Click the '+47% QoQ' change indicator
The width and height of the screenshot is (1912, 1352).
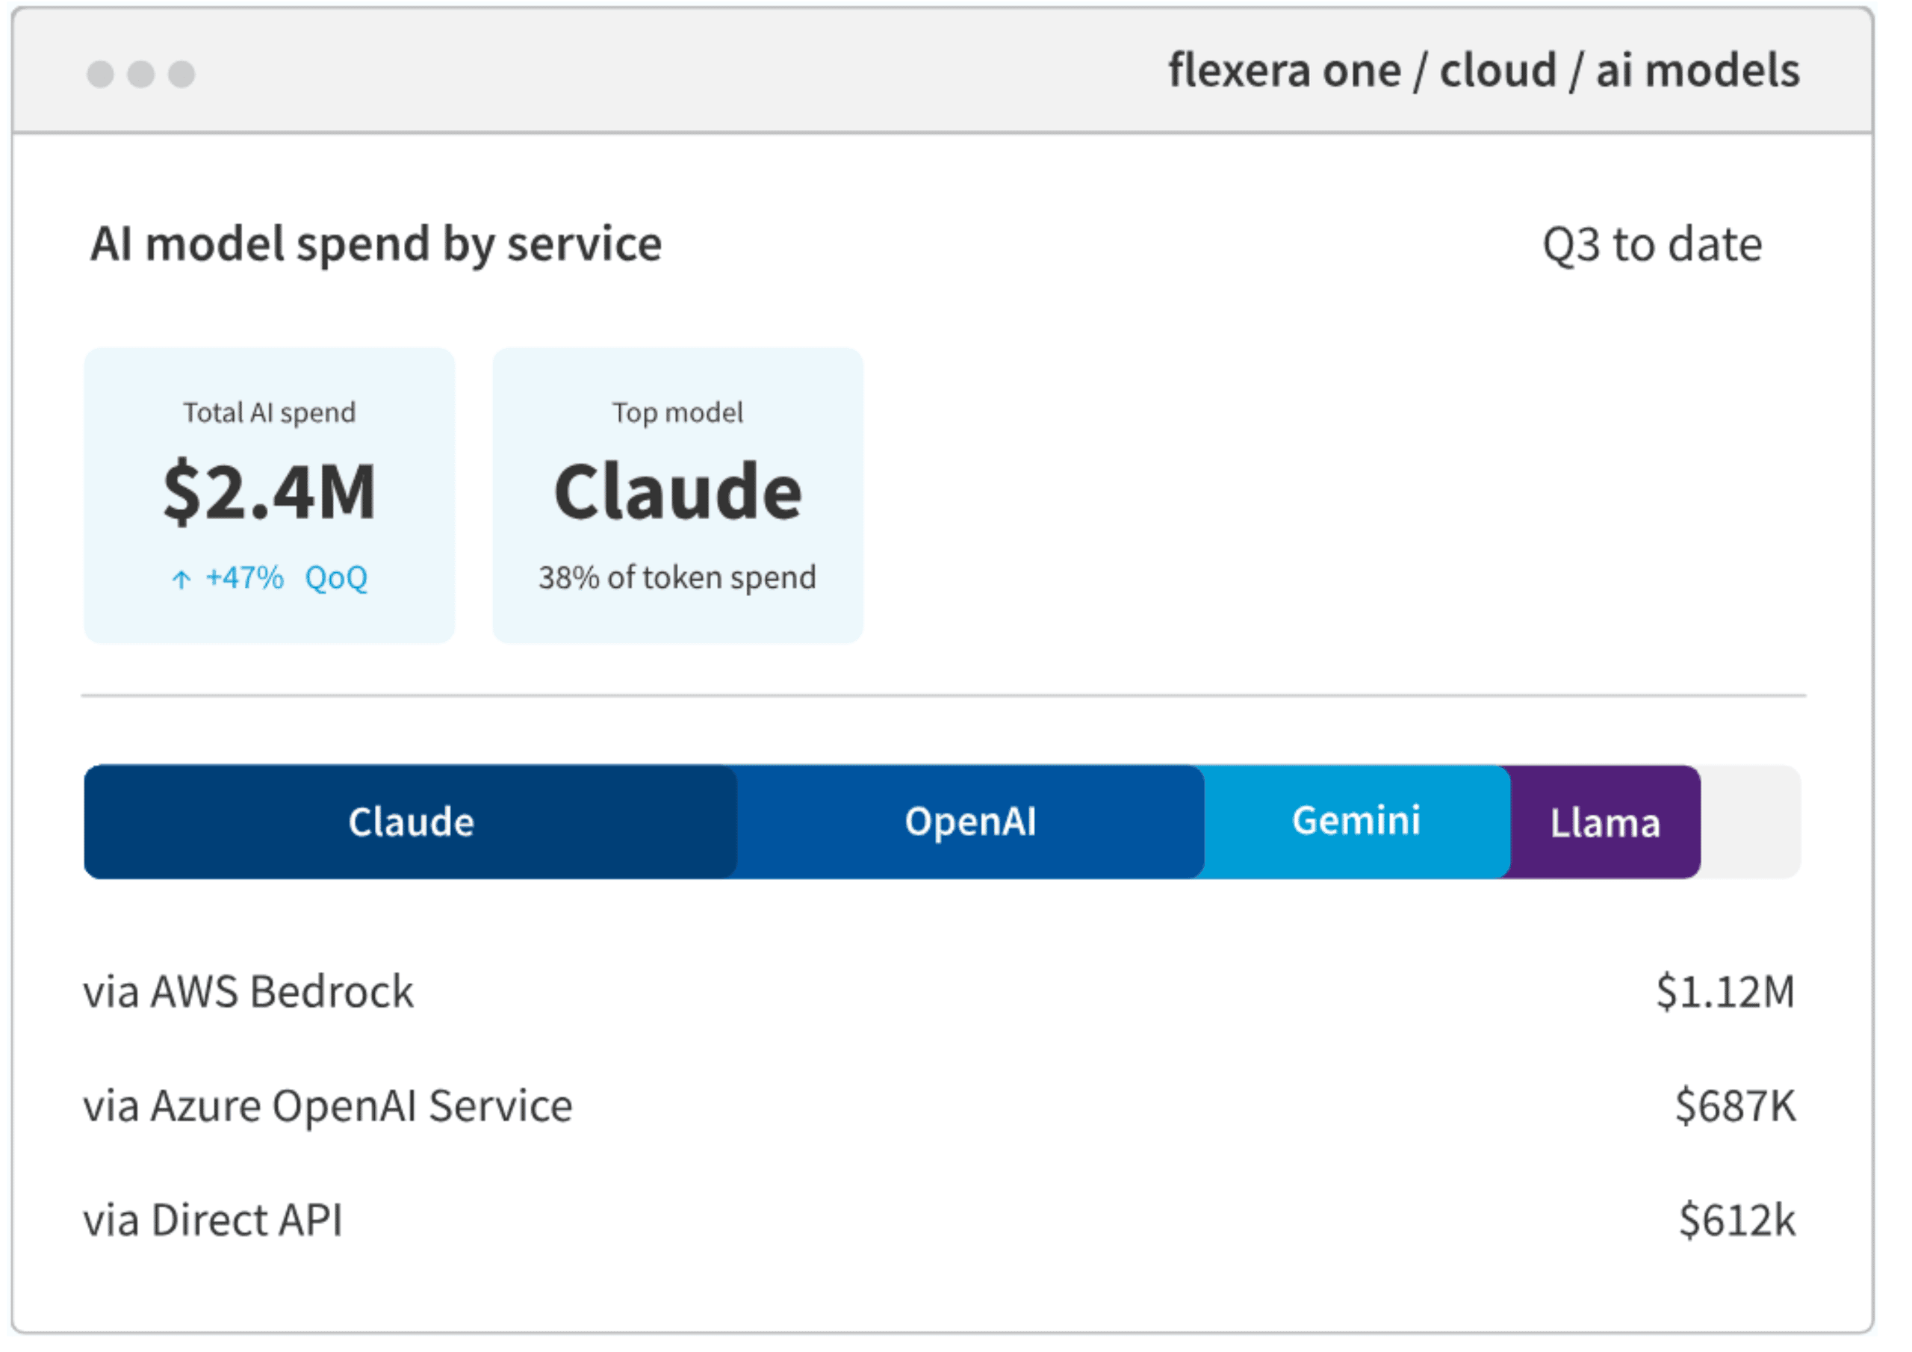(270, 578)
